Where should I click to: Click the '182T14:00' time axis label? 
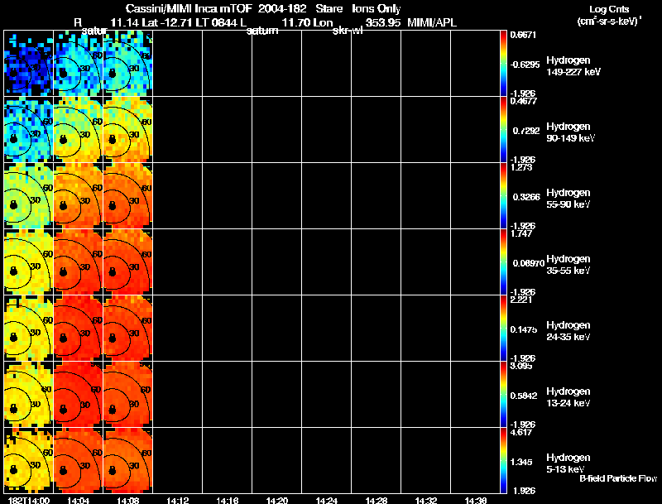pos(29,501)
